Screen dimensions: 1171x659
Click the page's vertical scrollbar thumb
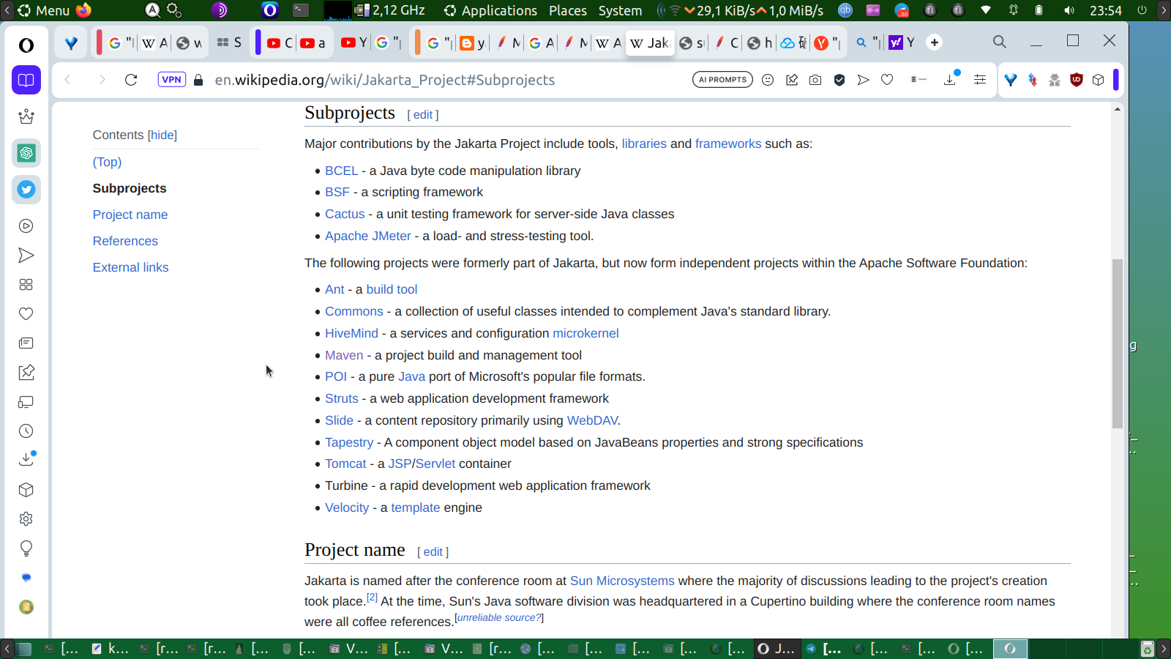pos(1117,343)
